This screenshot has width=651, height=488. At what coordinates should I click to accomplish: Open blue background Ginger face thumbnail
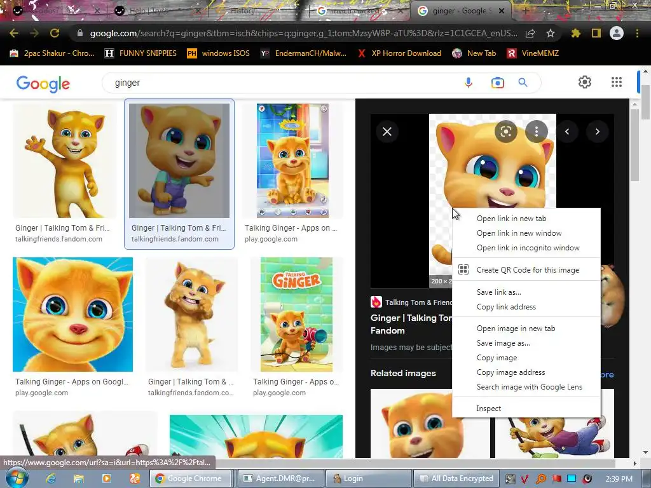(72, 315)
